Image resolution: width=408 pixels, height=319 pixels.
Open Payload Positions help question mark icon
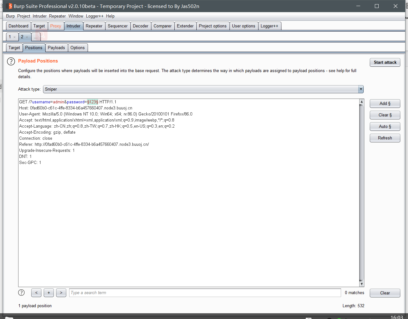pyautogui.click(x=11, y=61)
